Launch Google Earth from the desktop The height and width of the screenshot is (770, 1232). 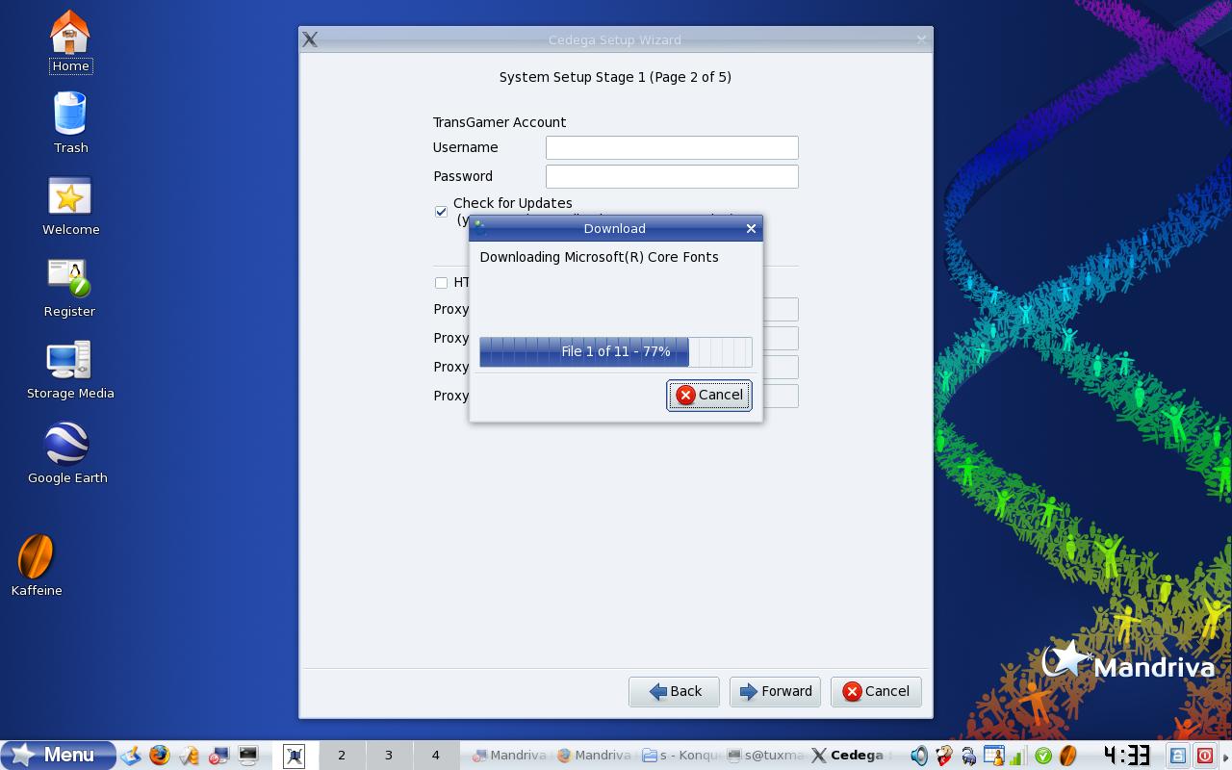pyautogui.click(x=67, y=452)
